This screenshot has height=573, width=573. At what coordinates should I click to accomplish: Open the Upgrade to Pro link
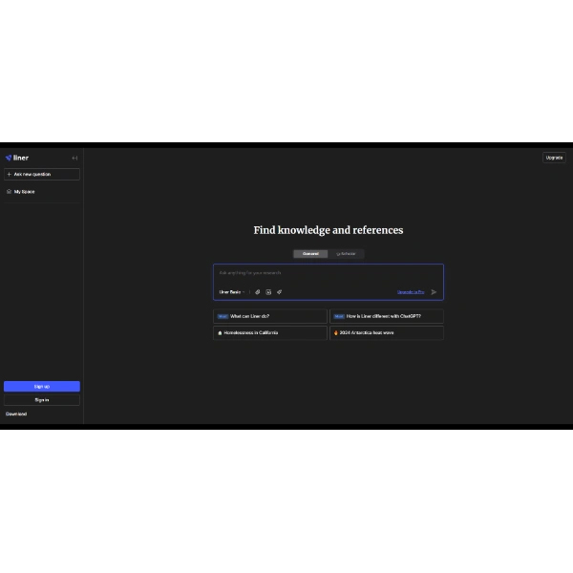[x=411, y=292]
